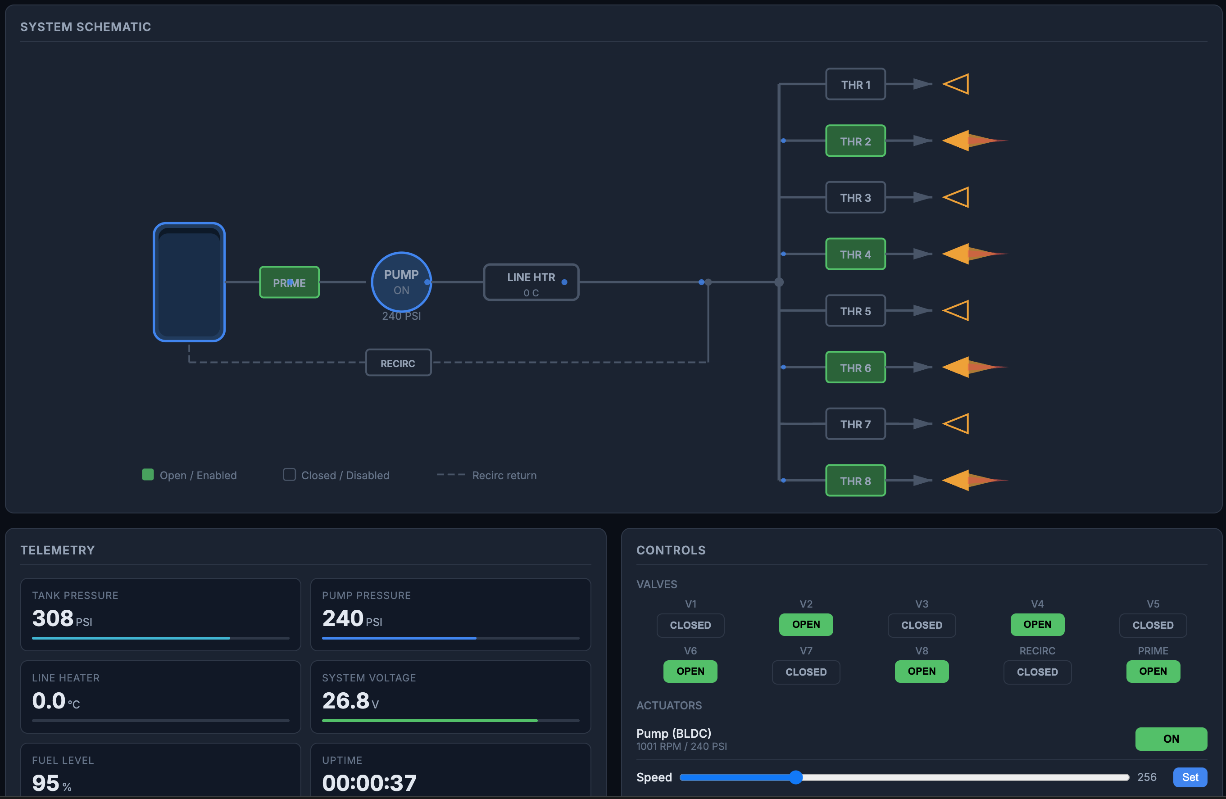Toggle valve V6 closed
Viewport: 1226px width, 799px height.
tap(690, 671)
